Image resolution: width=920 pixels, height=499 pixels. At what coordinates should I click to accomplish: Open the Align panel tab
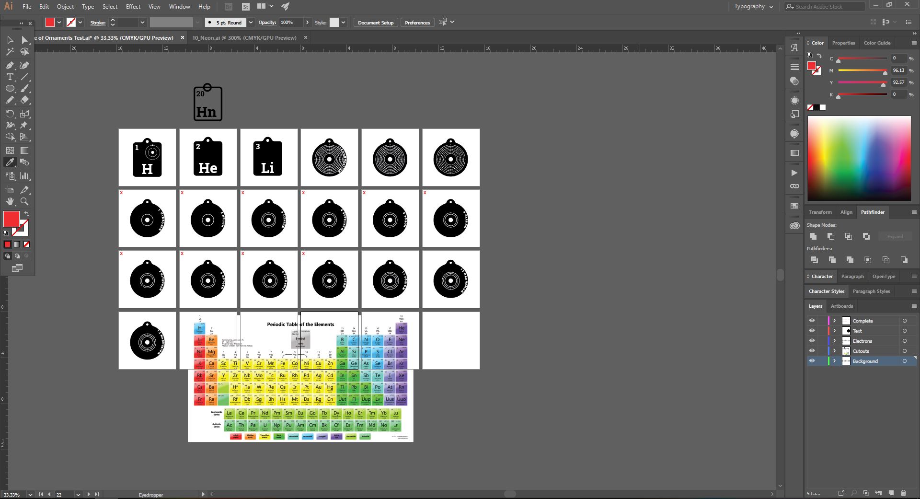(846, 212)
